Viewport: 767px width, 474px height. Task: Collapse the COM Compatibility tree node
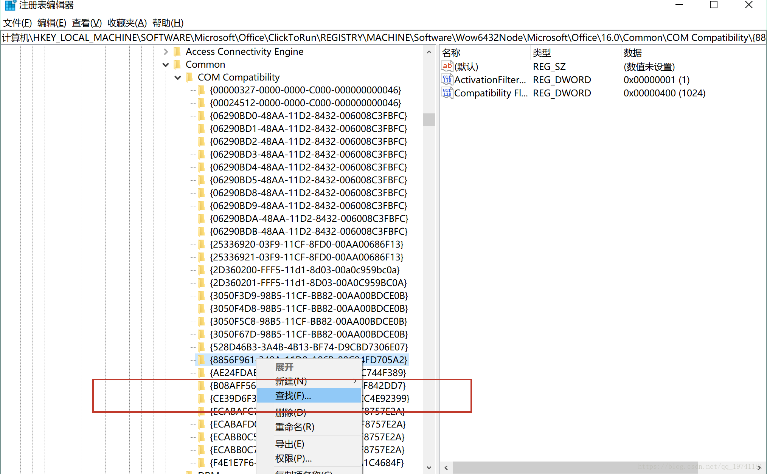(178, 77)
